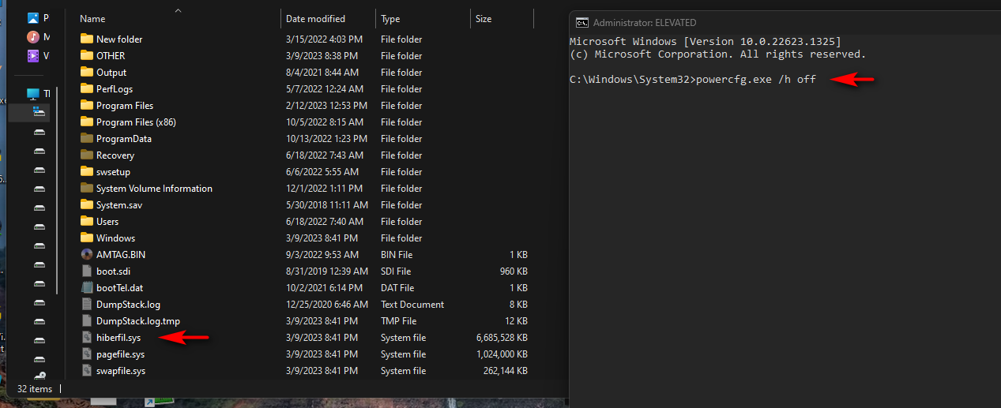This screenshot has height=408, width=1001.
Task: Select the Program Files (x86) name
Action: point(136,122)
